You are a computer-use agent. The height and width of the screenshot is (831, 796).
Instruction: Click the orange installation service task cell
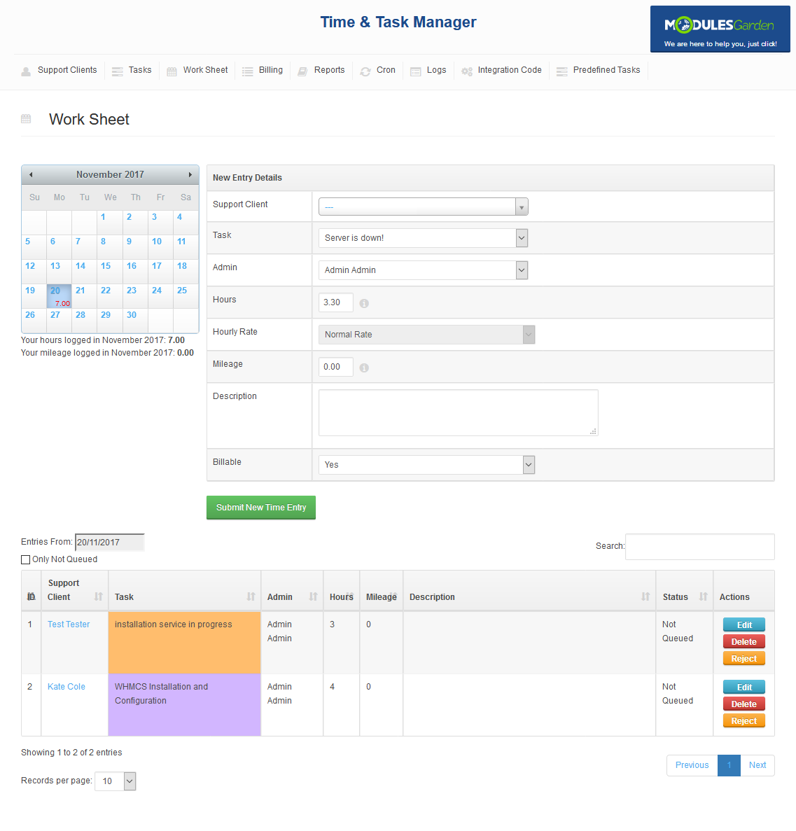coord(184,643)
